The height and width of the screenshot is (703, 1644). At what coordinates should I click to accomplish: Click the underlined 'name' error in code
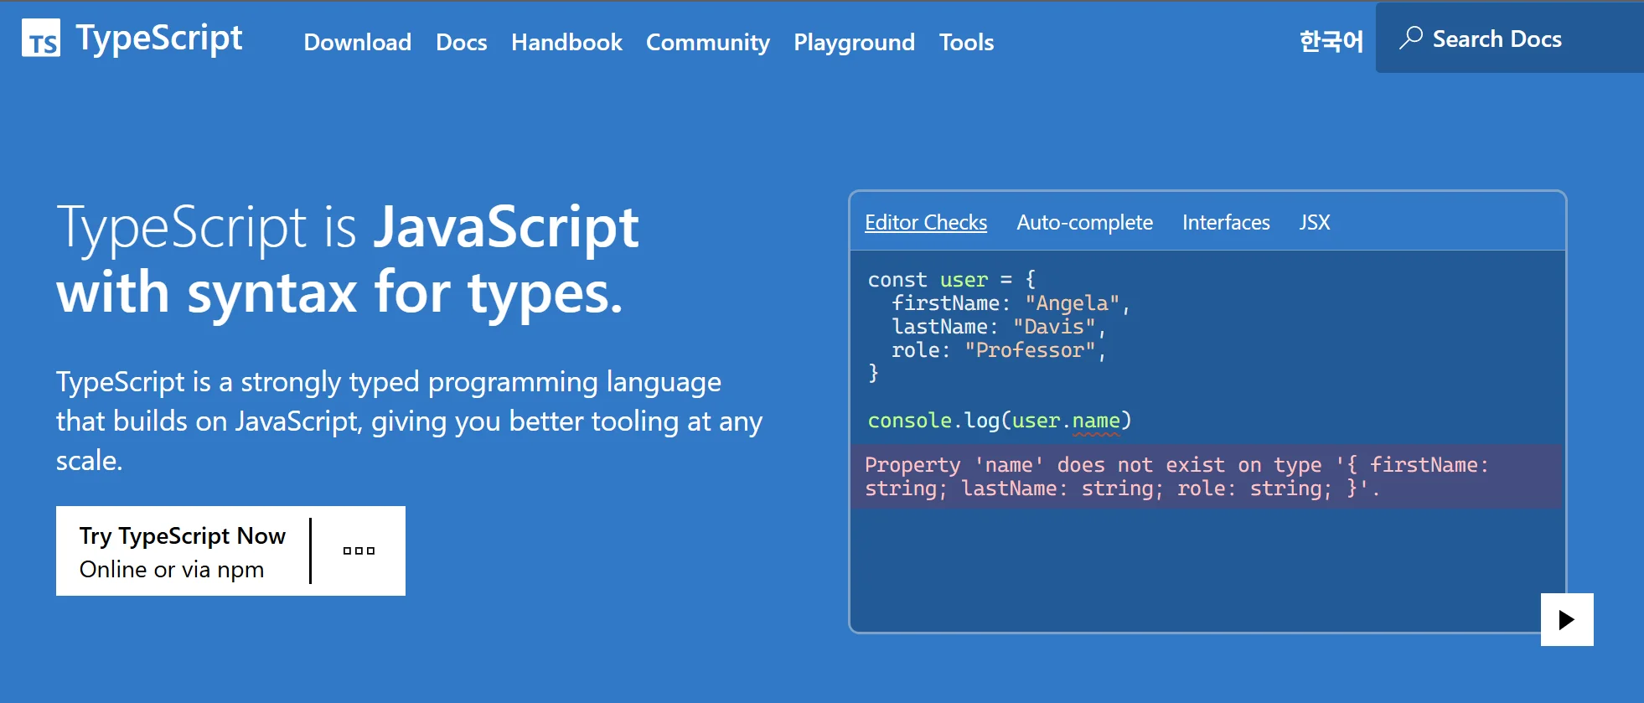pos(1096,421)
